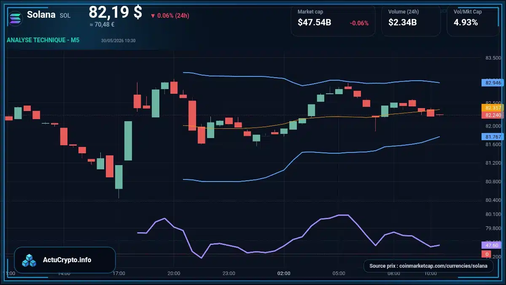The height and width of the screenshot is (285, 506).
Task: Click the 82,19 $ price value
Action: point(115,12)
